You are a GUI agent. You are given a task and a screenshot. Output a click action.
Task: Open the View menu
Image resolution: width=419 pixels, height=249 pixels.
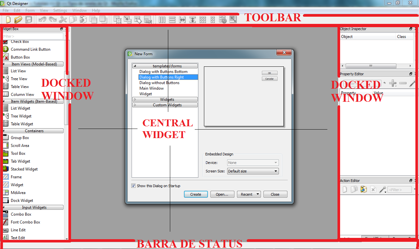pos(44,10)
